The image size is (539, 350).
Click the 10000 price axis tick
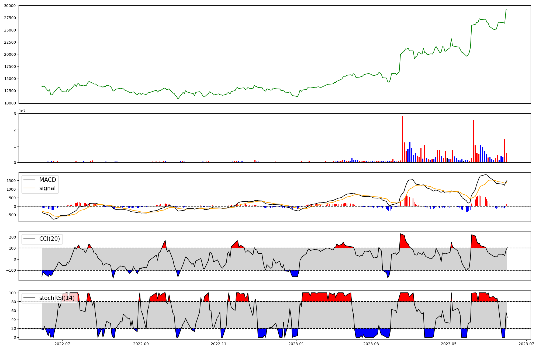10,103
